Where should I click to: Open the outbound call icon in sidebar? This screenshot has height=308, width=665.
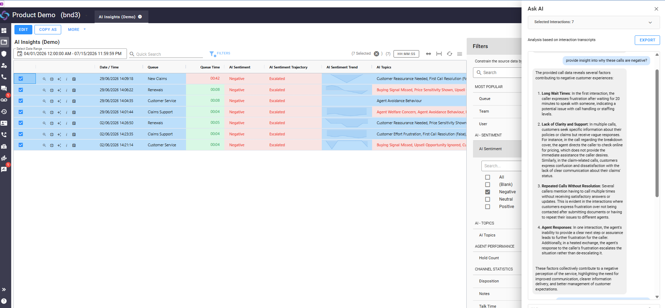pos(4,135)
